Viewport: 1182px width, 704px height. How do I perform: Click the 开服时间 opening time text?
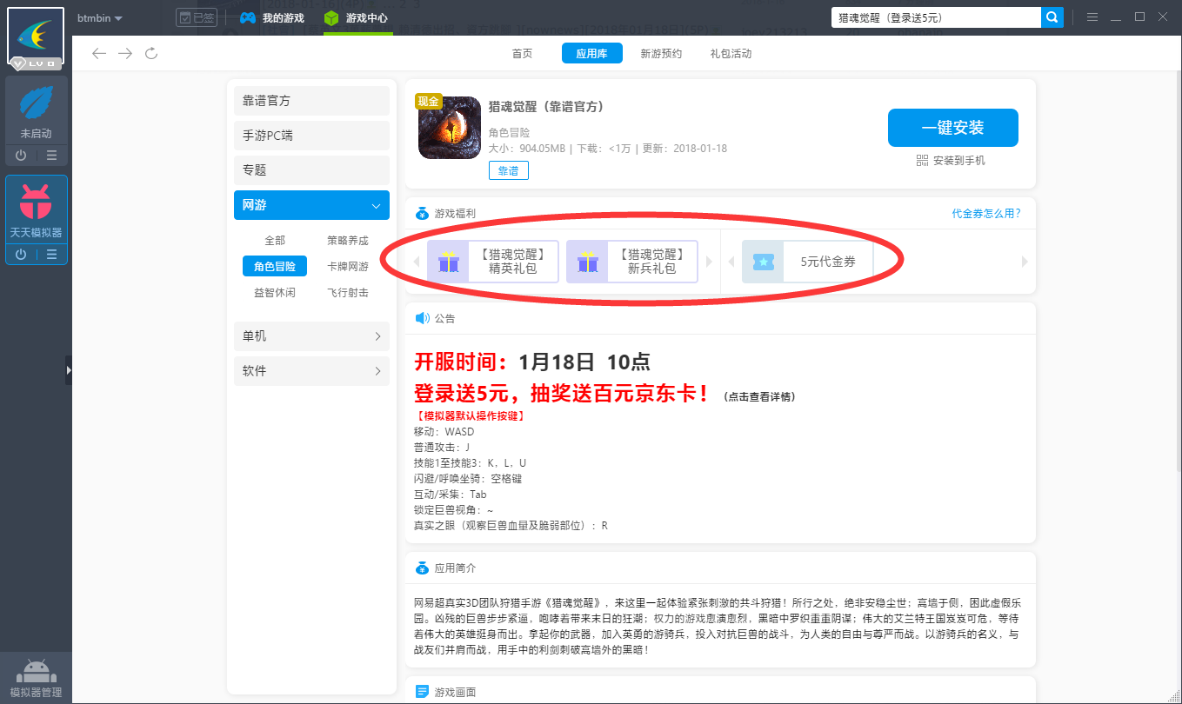[x=531, y=362]
